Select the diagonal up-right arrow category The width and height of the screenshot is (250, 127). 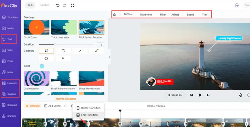pos(80,51)
